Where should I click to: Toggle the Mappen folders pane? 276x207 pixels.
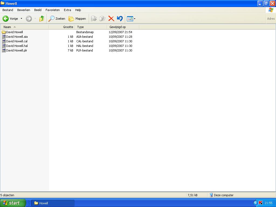point(77,19)
